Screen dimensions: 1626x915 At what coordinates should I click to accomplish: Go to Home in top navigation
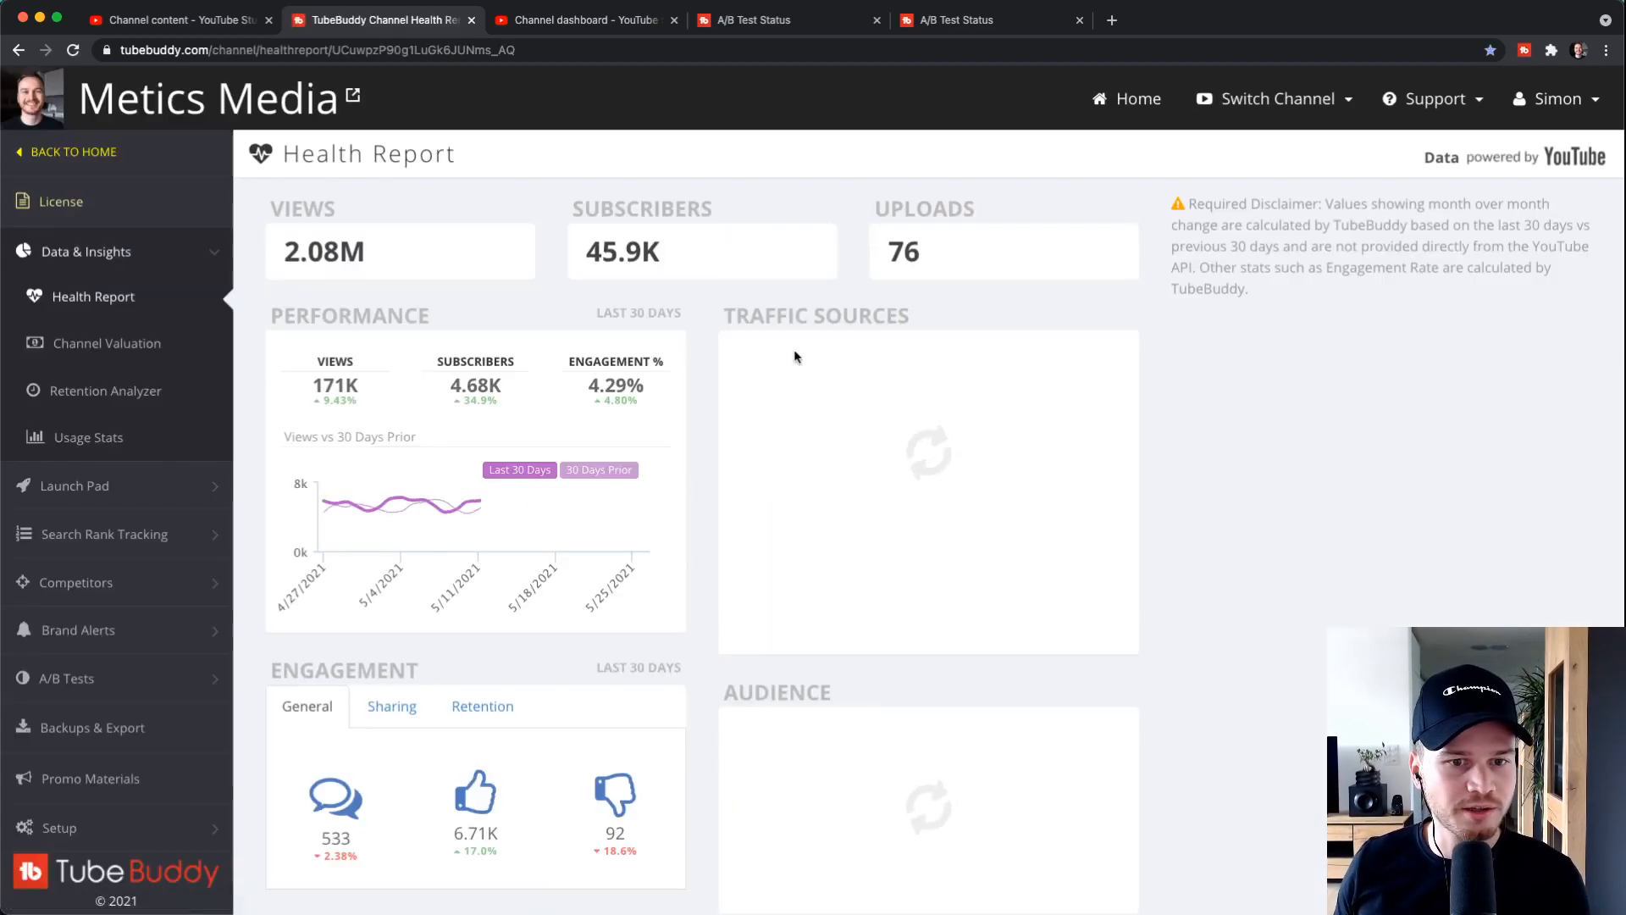point(1126,98)
